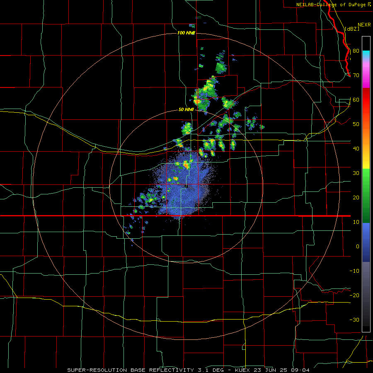Click the 40 value on dBZ scale

tap(356, 149)
